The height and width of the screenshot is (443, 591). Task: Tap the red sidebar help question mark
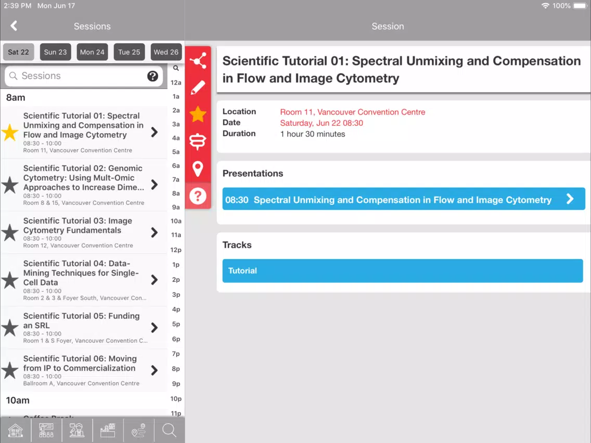point(198,196)
